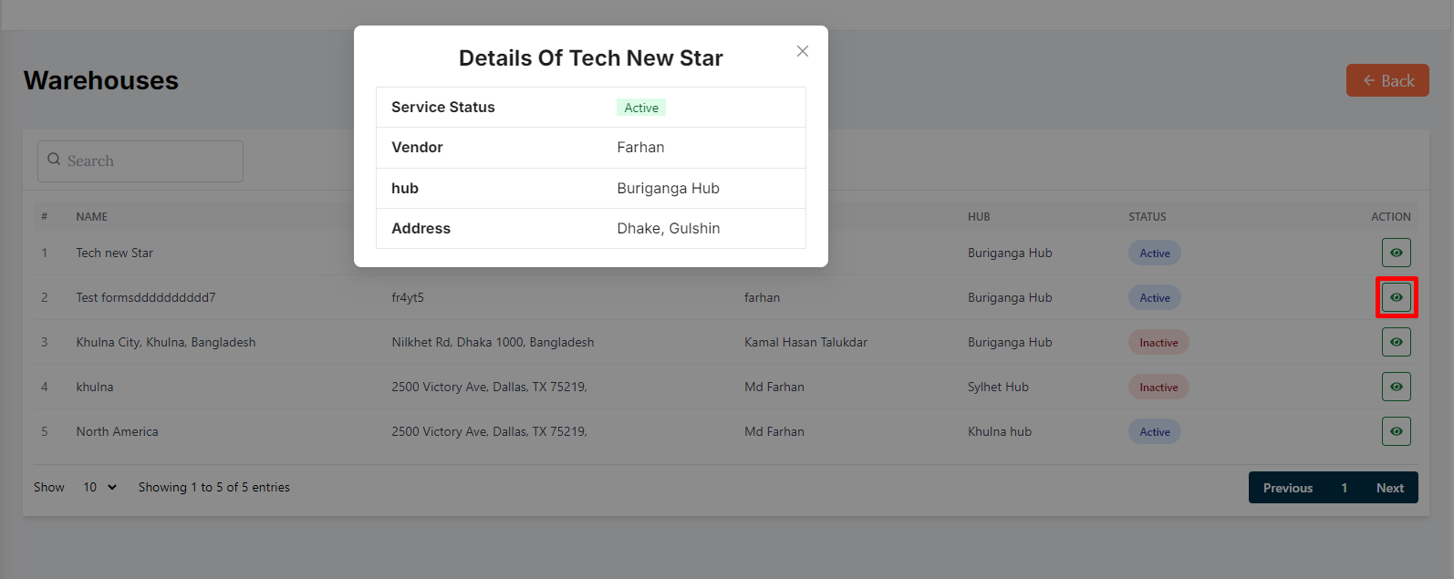
Task: Click Next in the pagination
Action: click(1389, 488)
